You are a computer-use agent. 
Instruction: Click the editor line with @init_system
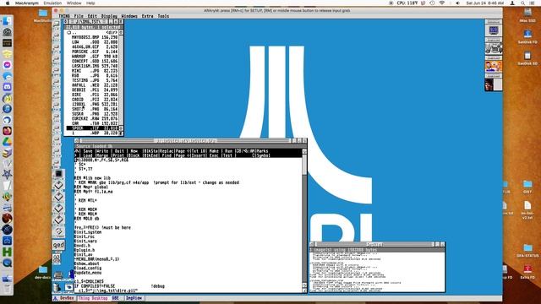click(x=88, y=232)
